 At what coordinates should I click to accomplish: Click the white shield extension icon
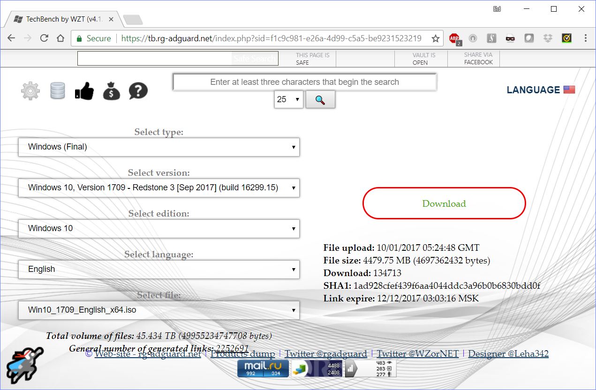pyautogui.click(x=529, y=38)
